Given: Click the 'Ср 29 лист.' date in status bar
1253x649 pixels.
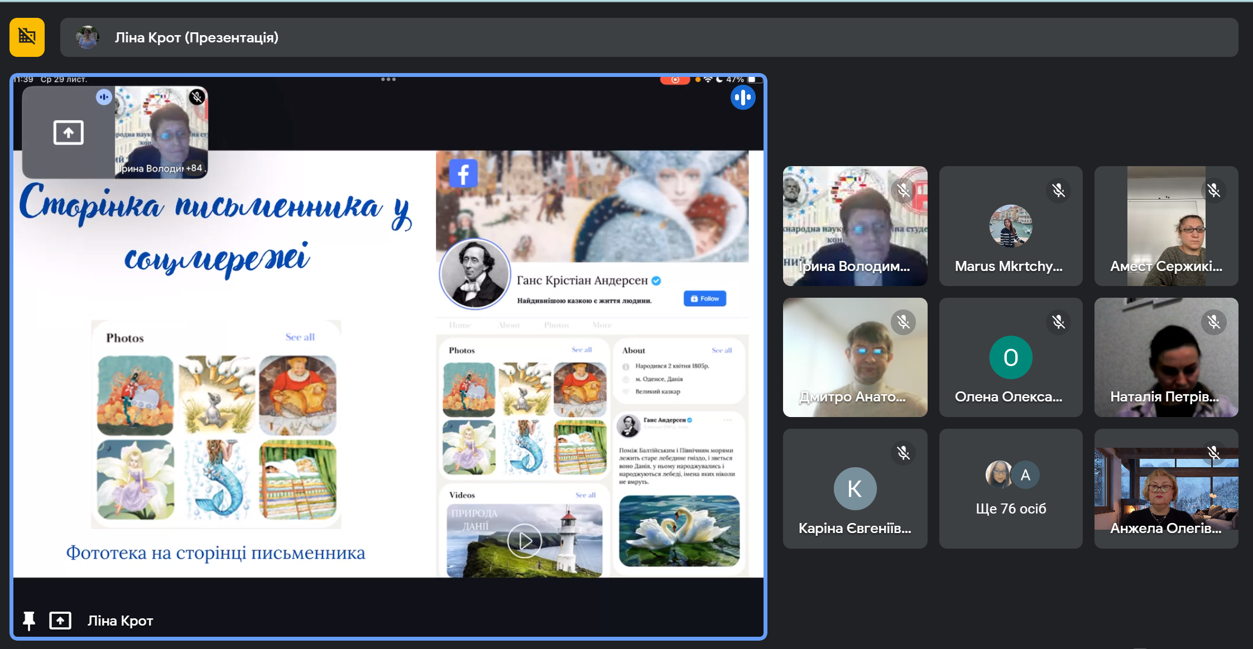Looking at the screenshot, I should pyautogui.click(x=64, y=79).
